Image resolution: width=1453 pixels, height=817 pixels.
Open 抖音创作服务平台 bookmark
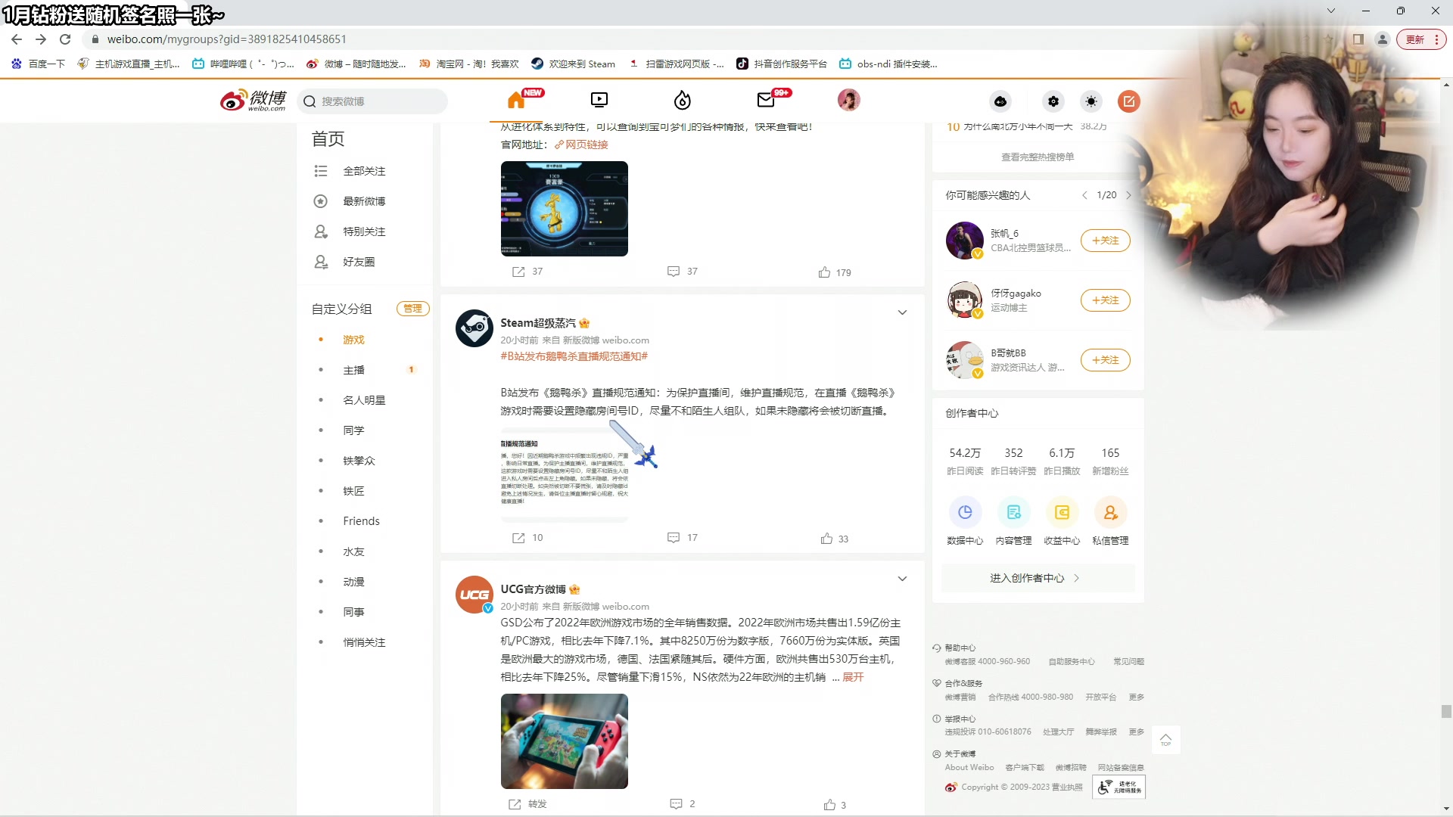[782, 64]
